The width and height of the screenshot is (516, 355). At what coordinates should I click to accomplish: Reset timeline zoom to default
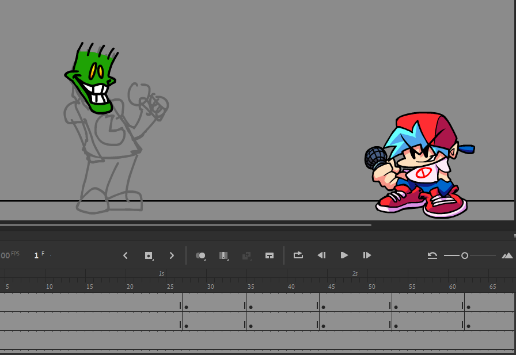(x=432, y=255)
